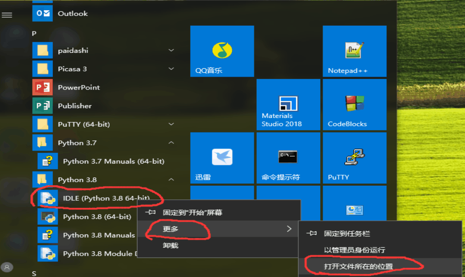
Task: Click the PowerPoint label text
Action: [x=79, y=87]
